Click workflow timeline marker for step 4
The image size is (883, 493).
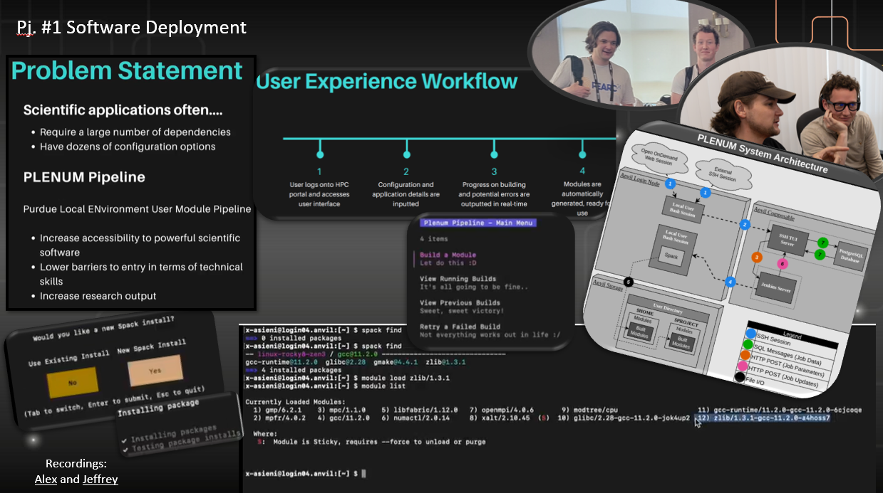[x=582, y=153]
